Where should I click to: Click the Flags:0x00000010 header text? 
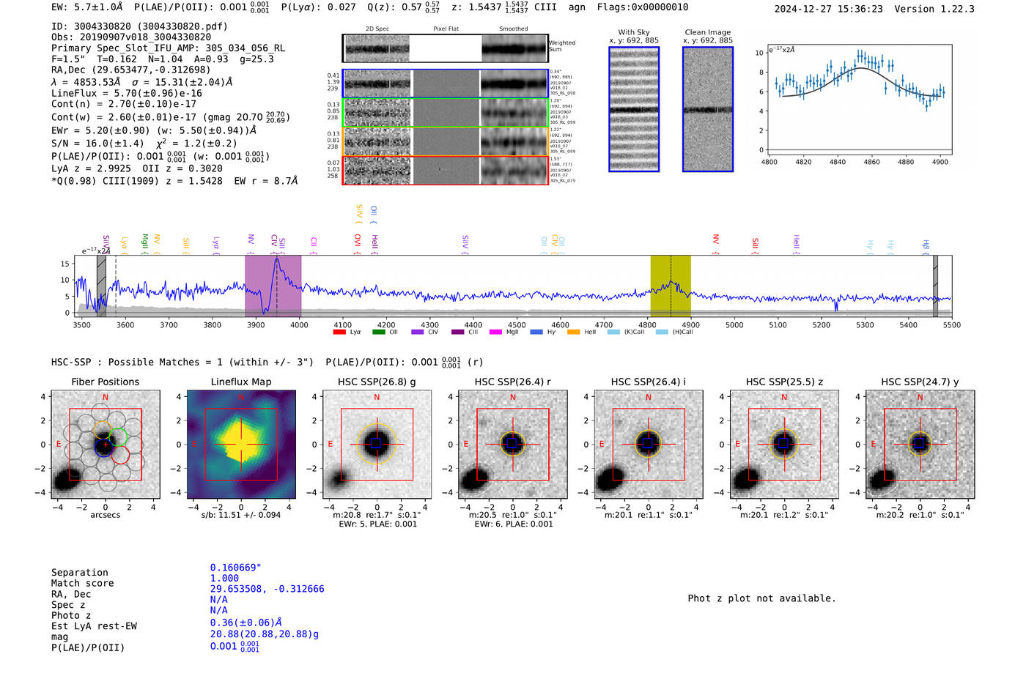(643, 7)
